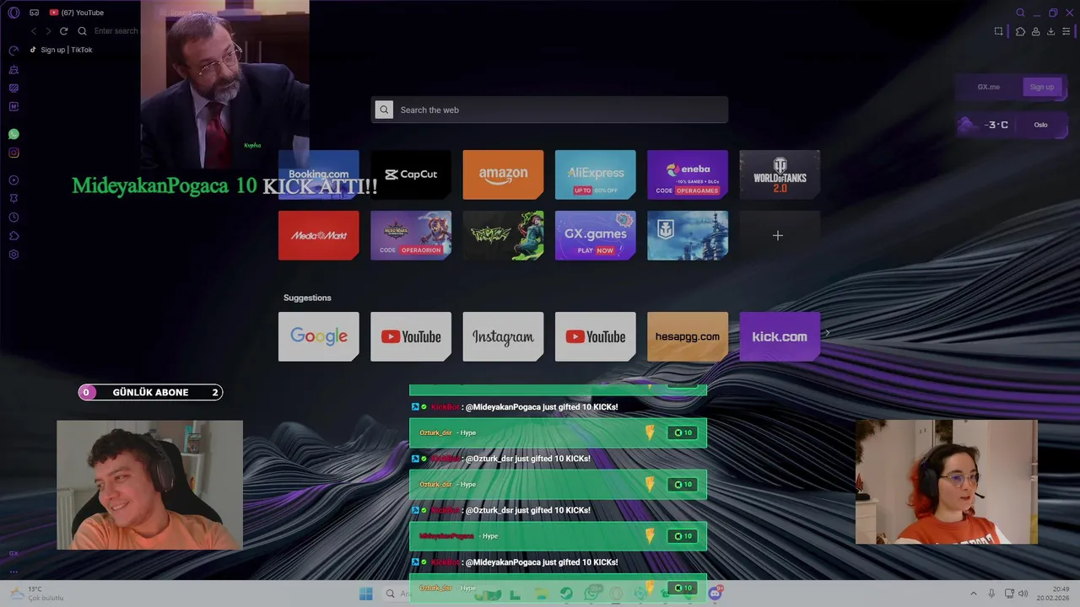Take a snapshot with the capture icon
This screenshot has height=607, width=1080.
tap(998, 31)
